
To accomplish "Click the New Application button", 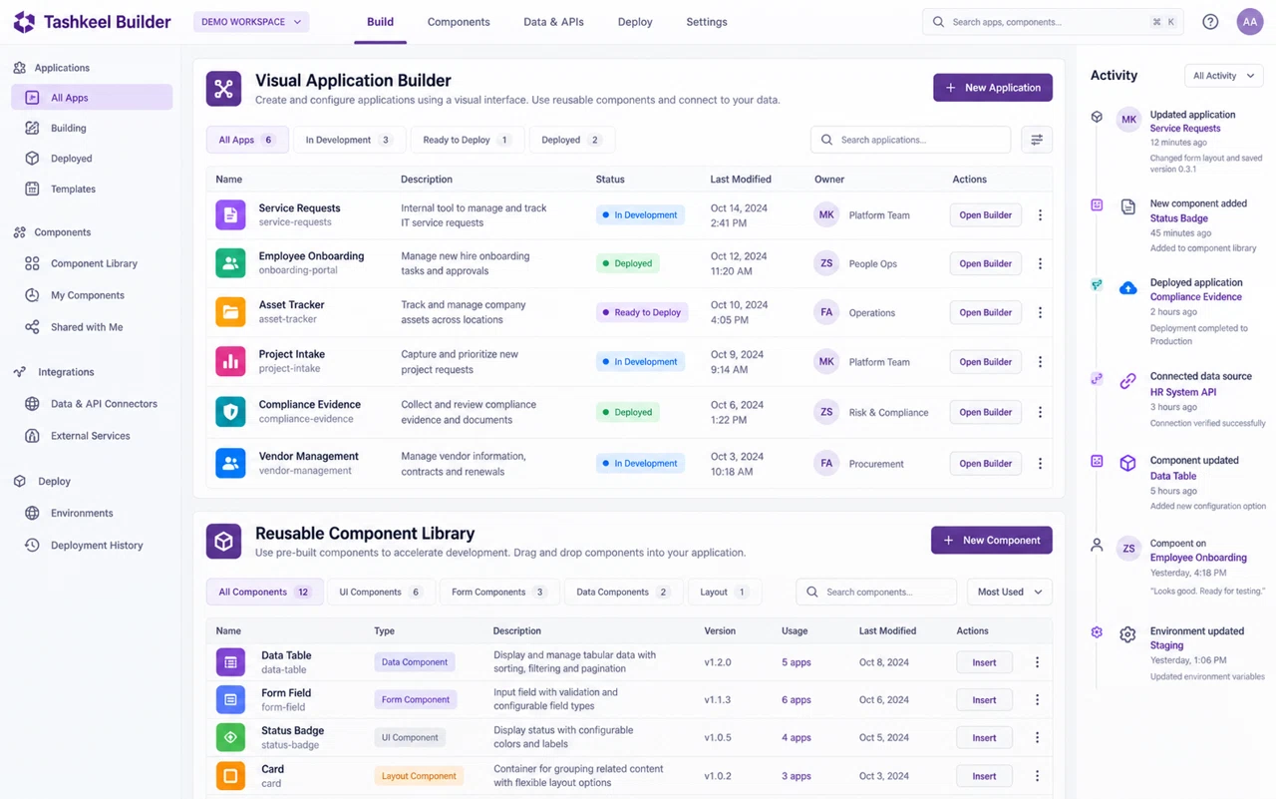I will pyautogui.click(x=993, y=88).
